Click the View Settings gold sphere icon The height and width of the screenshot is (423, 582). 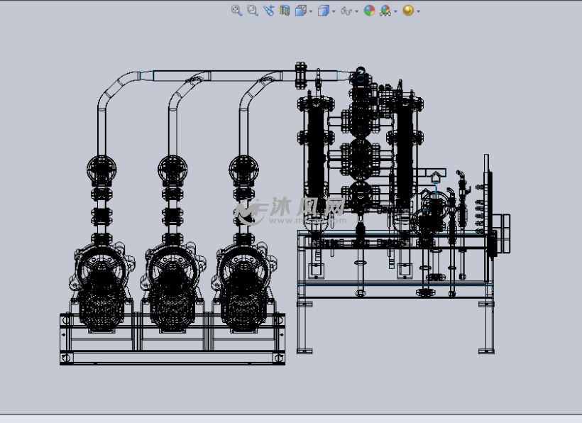point(407,11)
